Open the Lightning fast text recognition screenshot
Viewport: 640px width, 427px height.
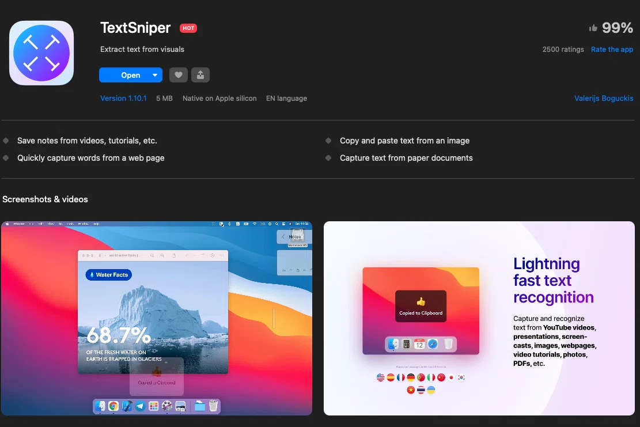click(x=479, y=319)
